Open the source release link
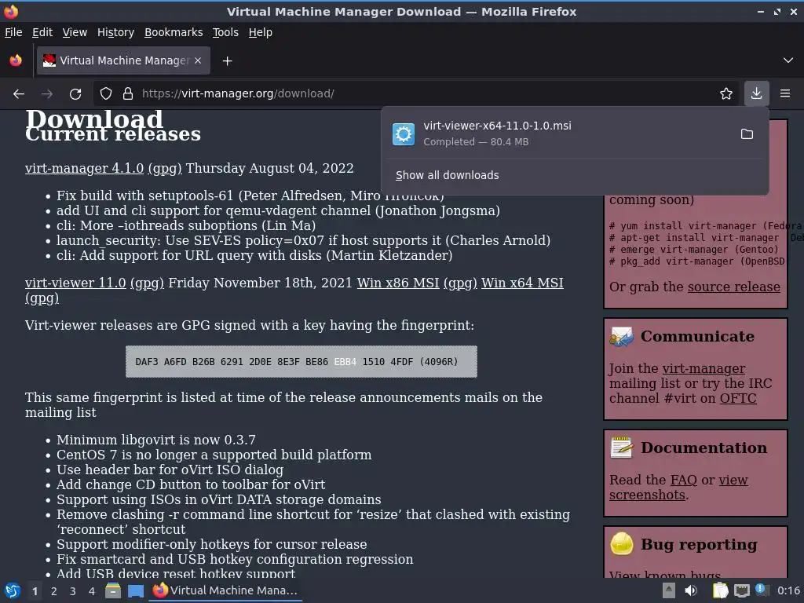The width and height of the screenshot is (804, 603). [x=734, y=287]
